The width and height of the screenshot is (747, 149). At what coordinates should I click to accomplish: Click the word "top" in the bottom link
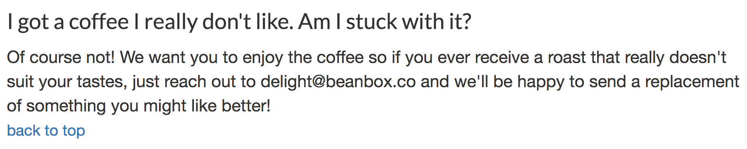pos(73,131)
